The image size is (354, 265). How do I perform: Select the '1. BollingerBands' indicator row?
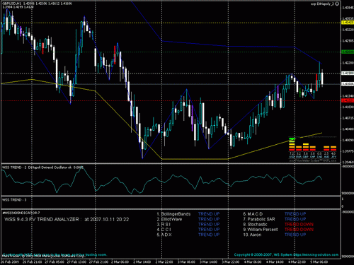188,214
